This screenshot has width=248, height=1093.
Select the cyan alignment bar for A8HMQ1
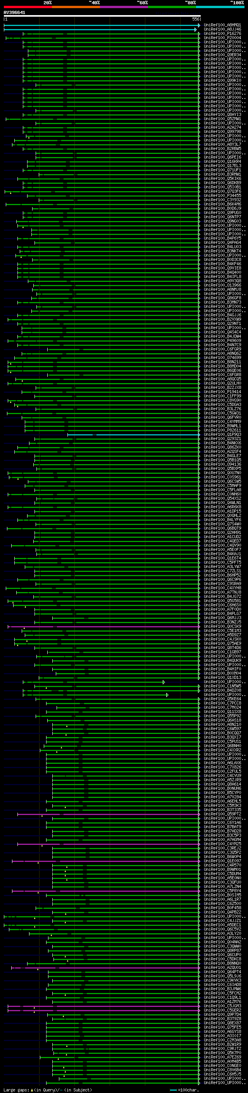(102, 26)
